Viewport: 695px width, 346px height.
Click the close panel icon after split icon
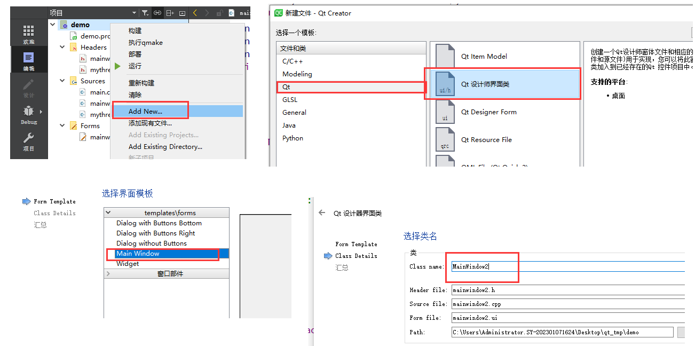tap(182, 13)
